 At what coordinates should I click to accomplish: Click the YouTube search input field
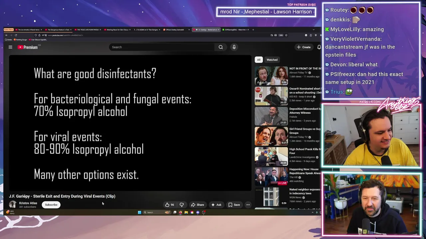pos(162,47)
